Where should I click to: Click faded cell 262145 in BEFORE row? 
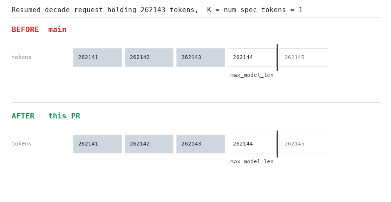(x=304, y=57)
